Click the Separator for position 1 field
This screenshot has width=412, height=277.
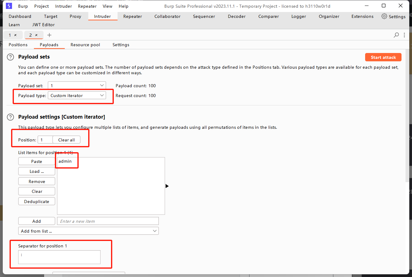pyautogui.click(x=59, y=257)
